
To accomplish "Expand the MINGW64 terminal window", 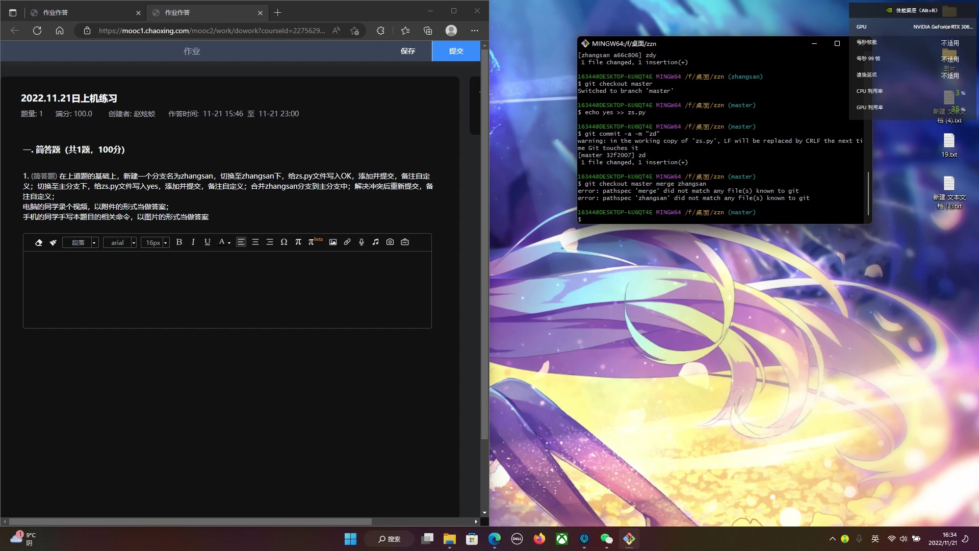I will pyautogui.click(x=837, y=43).
